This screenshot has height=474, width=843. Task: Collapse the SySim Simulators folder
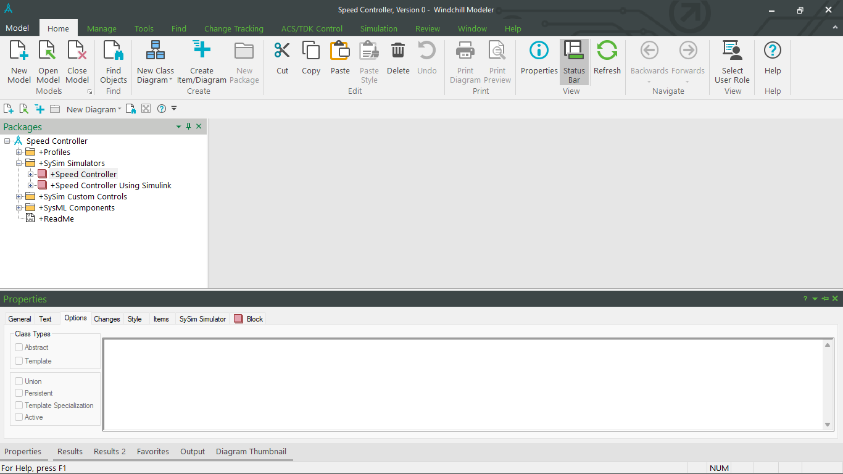pos(18,163)
